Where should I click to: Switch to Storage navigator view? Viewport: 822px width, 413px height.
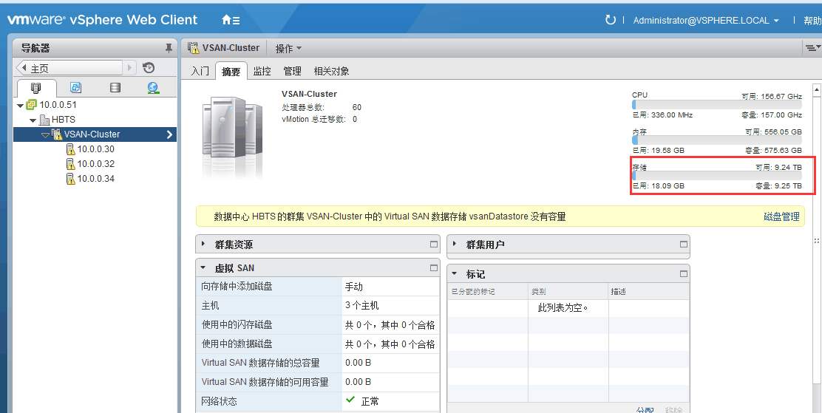point(115,87)
